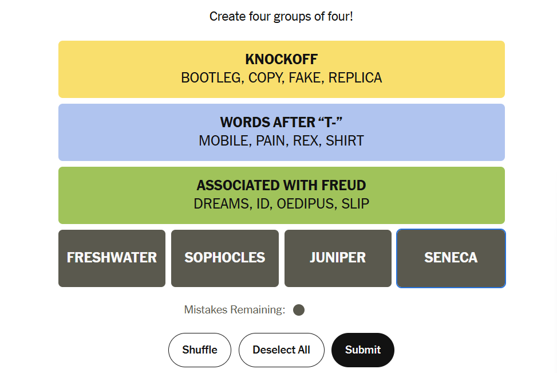Click the Shuffle button
Image resolution: width=557 pixels, height=373 pixels.
point(200,350)
